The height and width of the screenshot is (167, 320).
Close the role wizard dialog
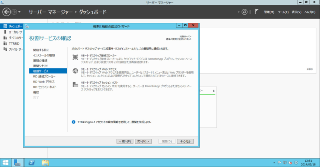[x=193, y=26]
